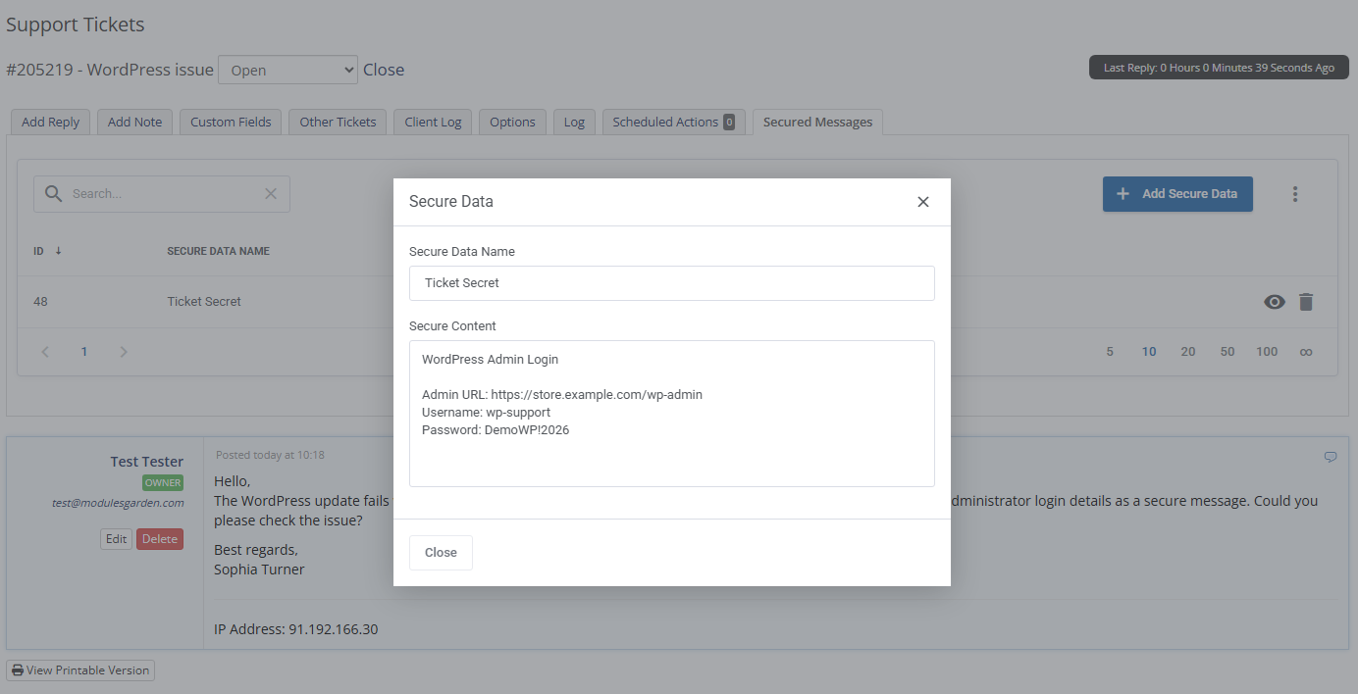This screenshot has height=694, width=1358.
Task: Set rows per page to 50
Action: click(x=1227, y=352)
